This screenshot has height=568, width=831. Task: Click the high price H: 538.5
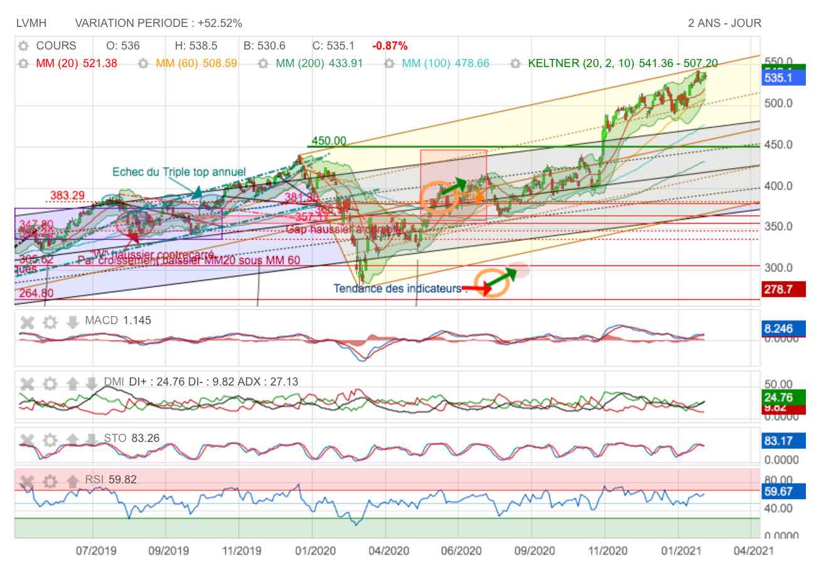point(196,46)
